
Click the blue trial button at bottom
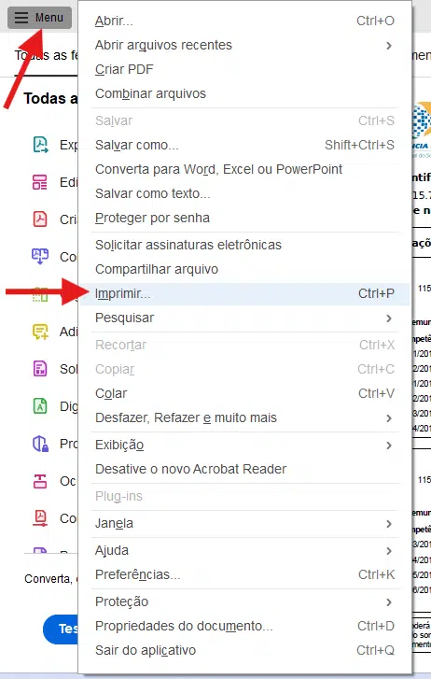pyautogui.click(x=61, y=629)
